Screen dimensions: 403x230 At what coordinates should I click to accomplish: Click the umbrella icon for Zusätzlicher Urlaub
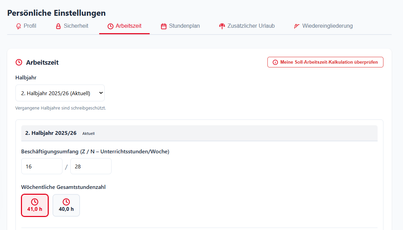pos(222,26)
